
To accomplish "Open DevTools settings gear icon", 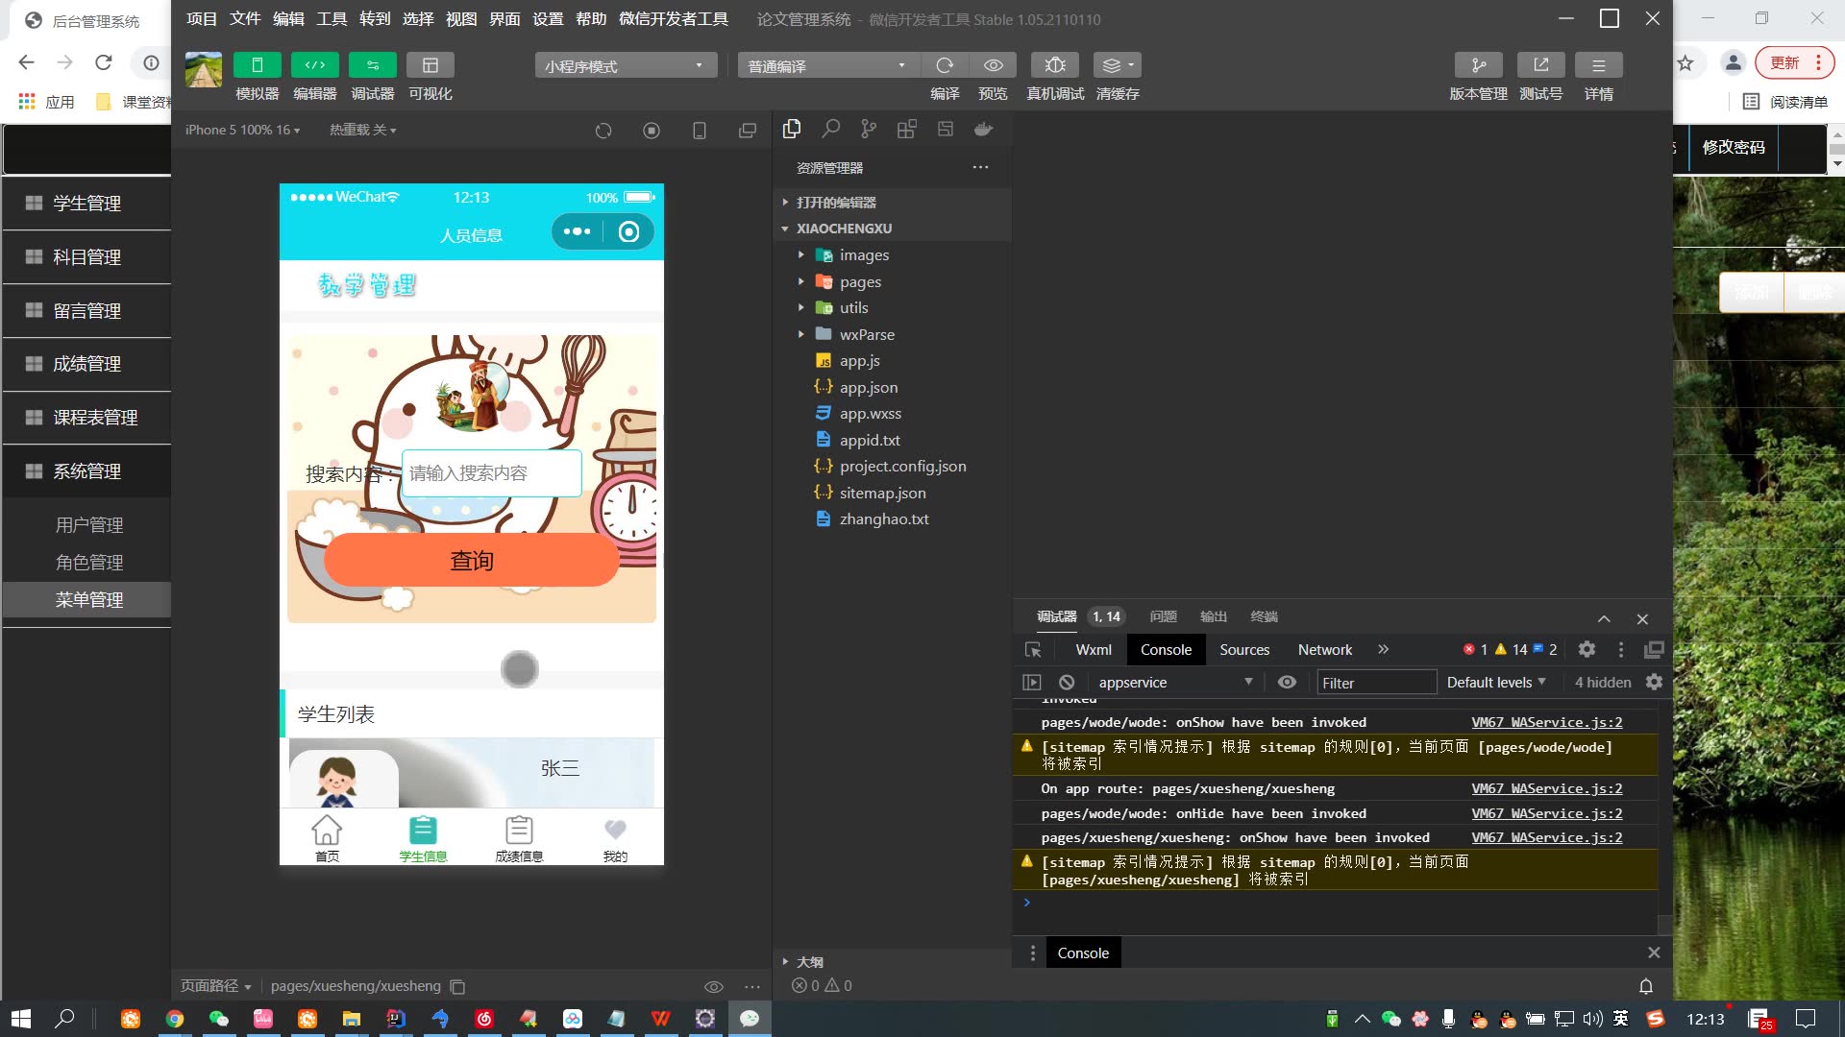I will tap(1587, 650).
